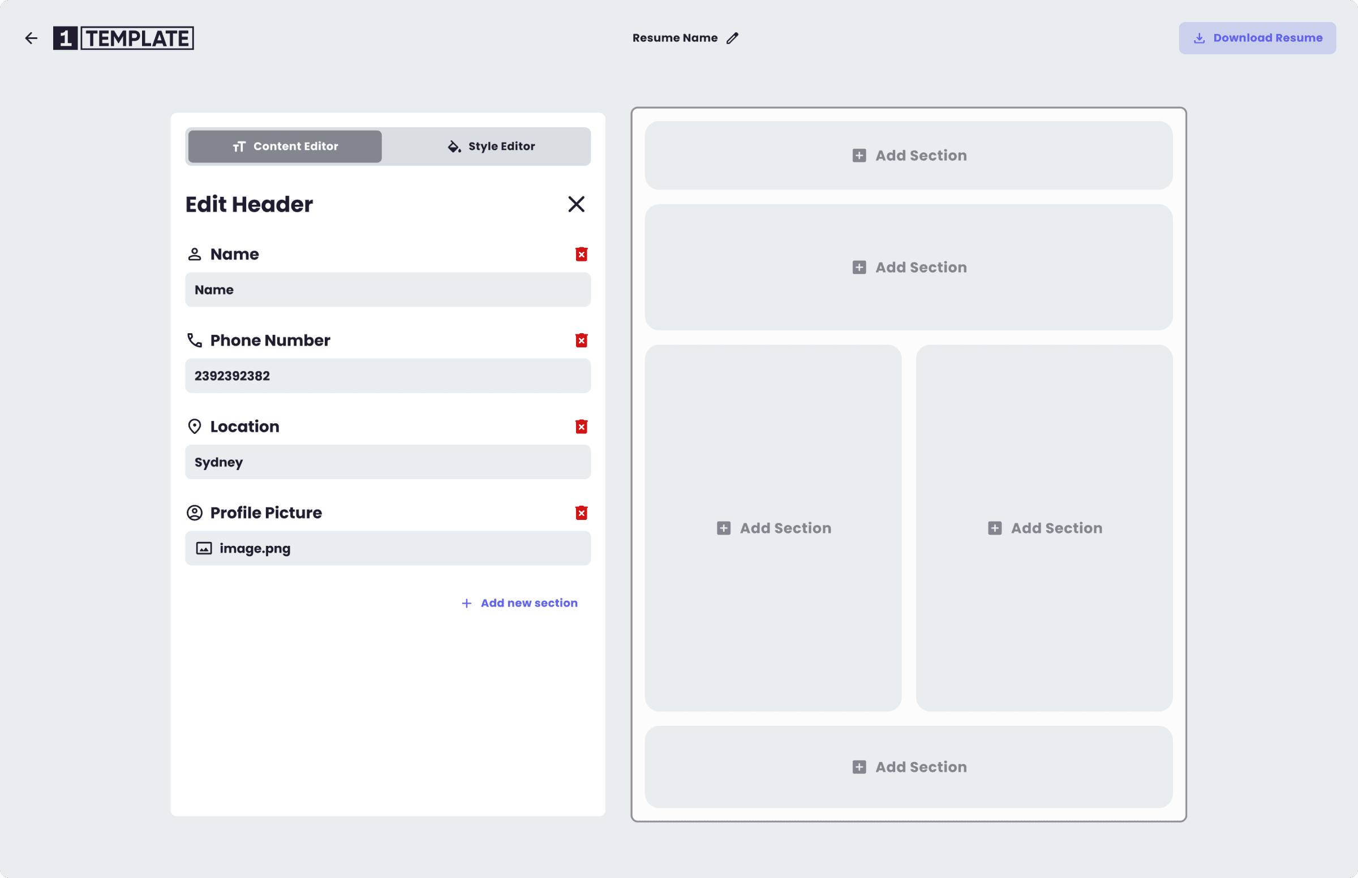Close the Edit Header panel
Viewport: 1358px width, 878px height.
pyautogui.click(x=576, y=204)
